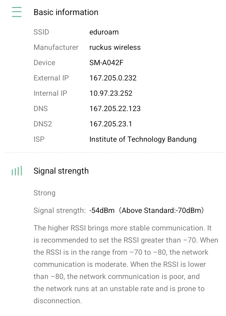Screen dimensions: 226x316
Task: Click the Above Standard:-70dBm note
Action: (163, 211)
